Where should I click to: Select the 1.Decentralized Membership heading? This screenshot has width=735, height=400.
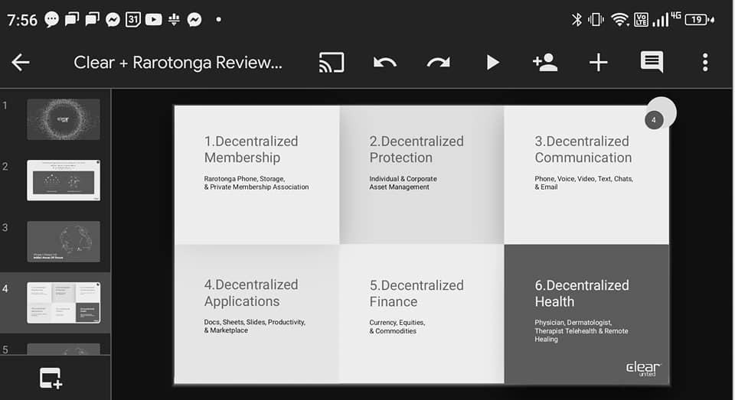point(251,149)
